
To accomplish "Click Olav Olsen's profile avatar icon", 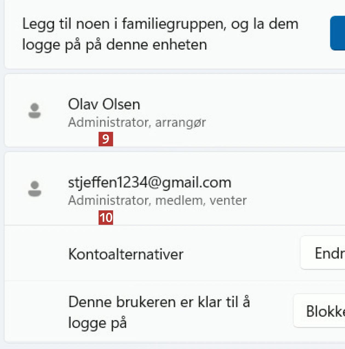I will tap(34, 110).
